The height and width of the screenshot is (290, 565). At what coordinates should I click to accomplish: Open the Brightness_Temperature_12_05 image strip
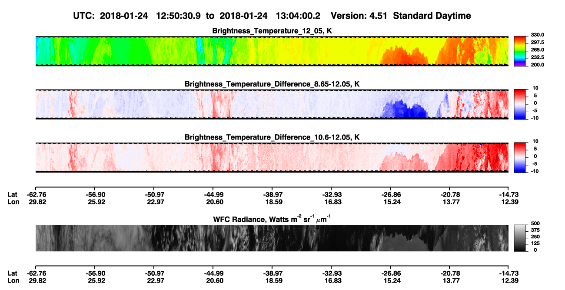tap(272, 51)
